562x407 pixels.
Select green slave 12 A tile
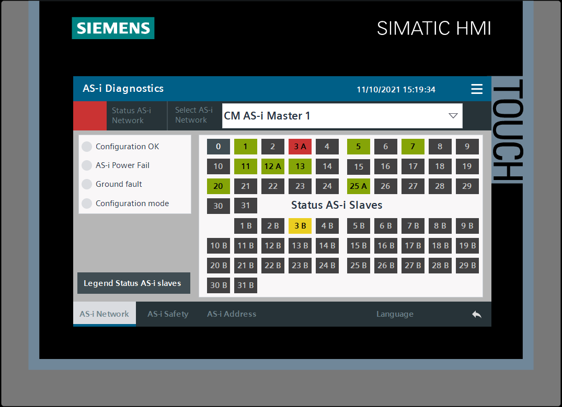click(x=273, y=166)
